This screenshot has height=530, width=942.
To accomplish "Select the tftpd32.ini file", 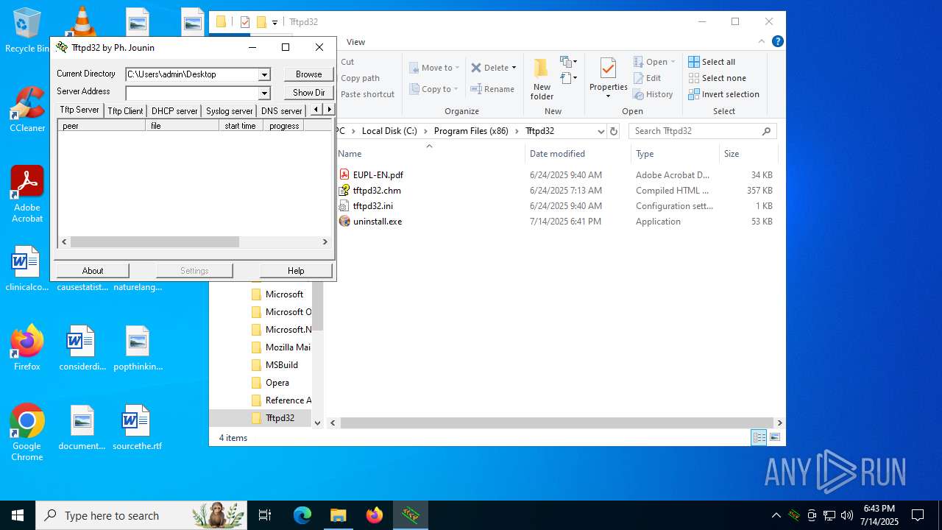I will (372, 206).
